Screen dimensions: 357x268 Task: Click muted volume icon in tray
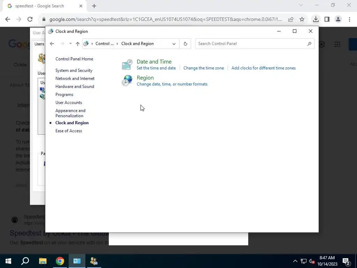(x=312, y=261)
